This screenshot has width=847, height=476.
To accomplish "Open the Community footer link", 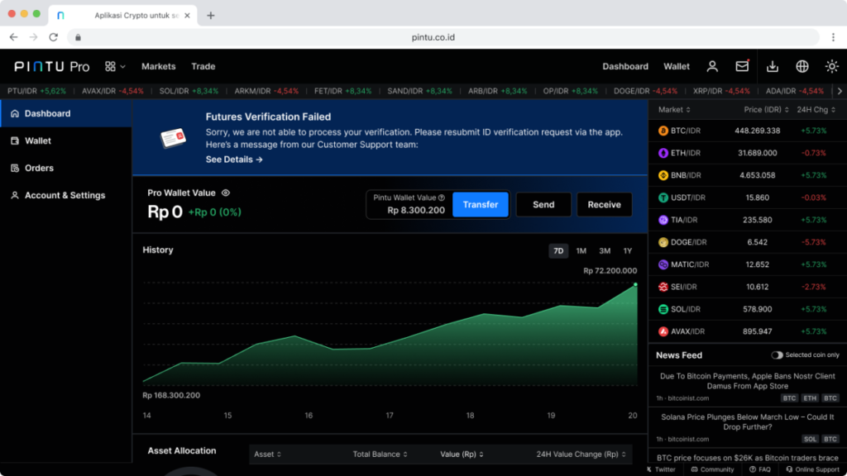I will pos(712,469).
